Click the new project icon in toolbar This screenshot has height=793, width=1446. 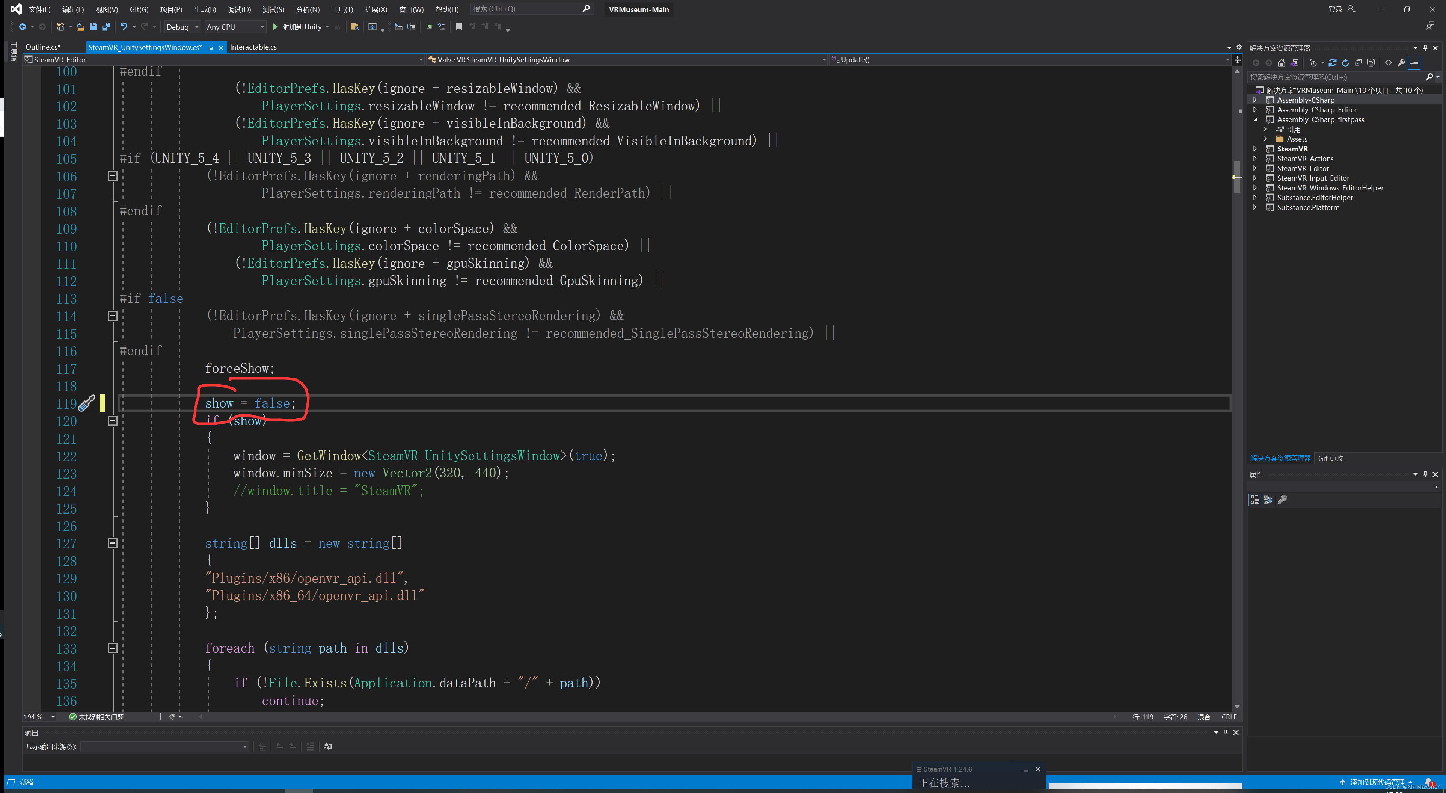pos(60,26)
